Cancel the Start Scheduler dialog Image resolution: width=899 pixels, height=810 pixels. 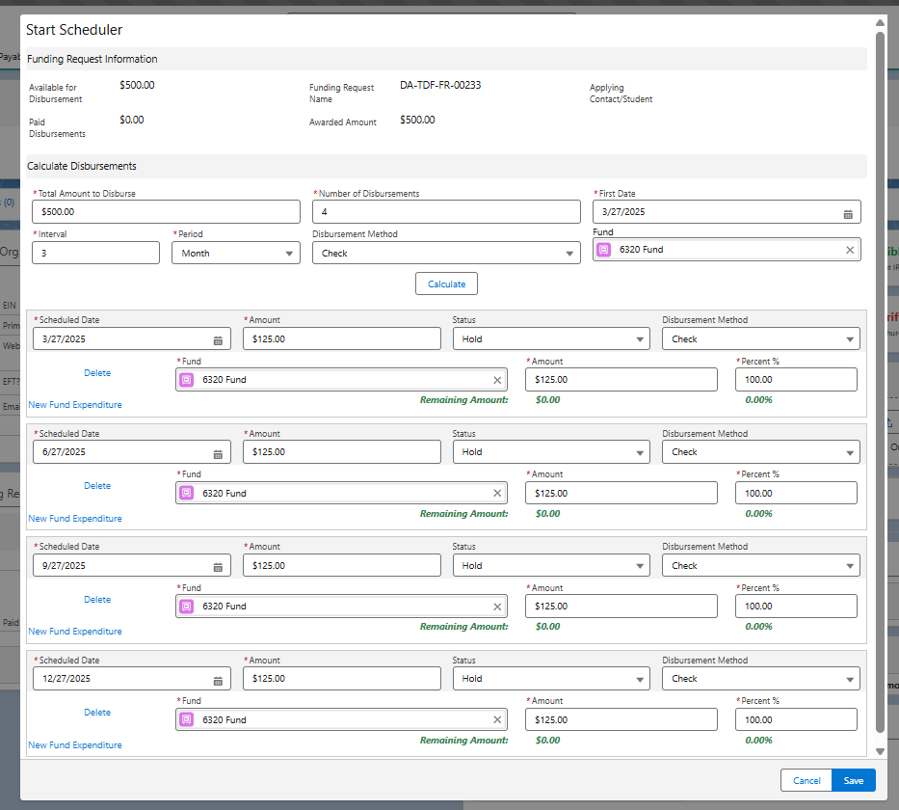click(806, 781)
